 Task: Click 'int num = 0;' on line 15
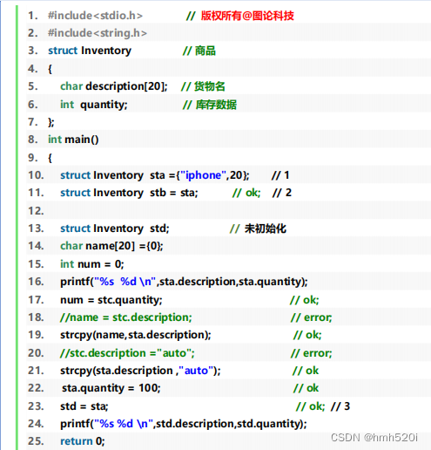(92, 264)
